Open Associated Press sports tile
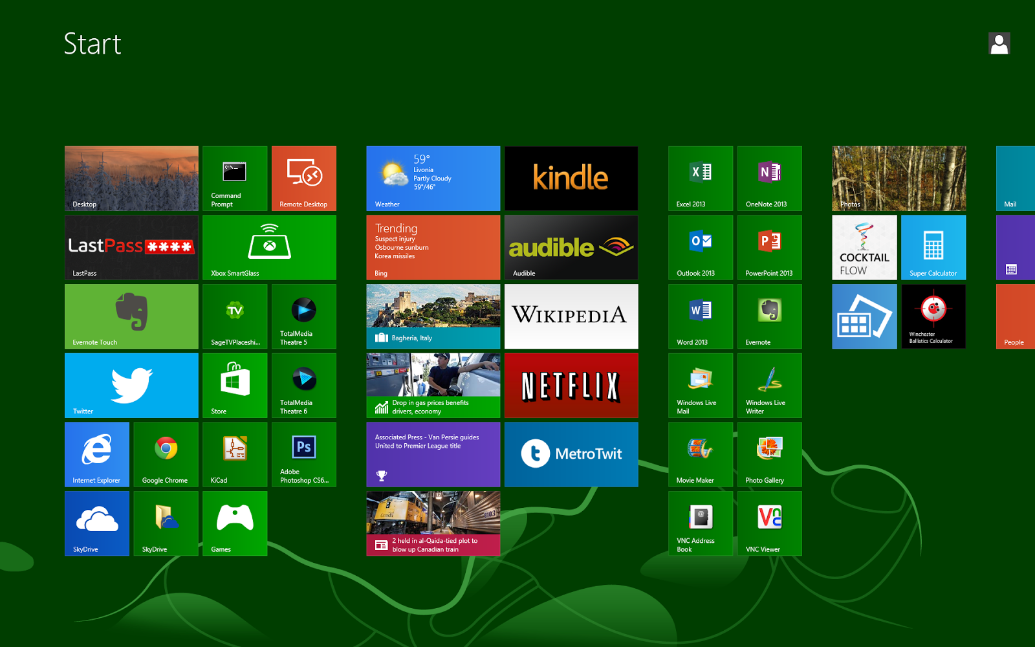Image resolution: width=1035 pixels, height=647 pixels. 433,454
